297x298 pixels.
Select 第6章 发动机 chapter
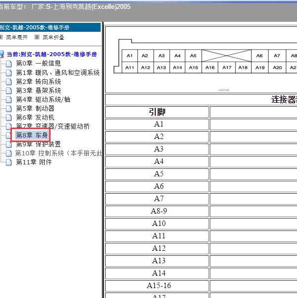coord(35,117)
